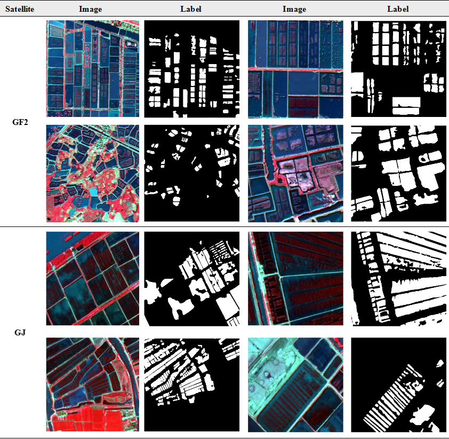Viewport: 449px width, 439px height.
Task: Open the first-row label mask beside the dense ponds image
Action: tap(192, 69)
